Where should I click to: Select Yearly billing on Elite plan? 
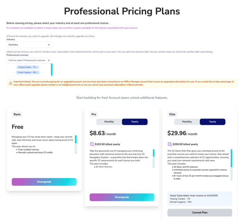[213, 122]
